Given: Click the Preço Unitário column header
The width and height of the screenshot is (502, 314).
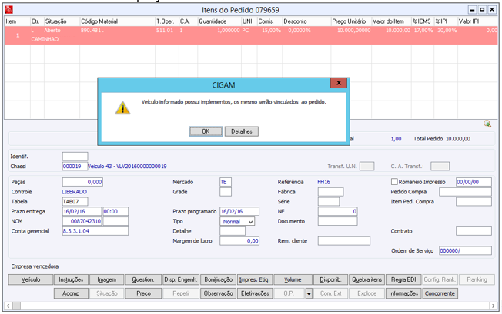Looking at the screenshot, I should [x=349, y=21].
